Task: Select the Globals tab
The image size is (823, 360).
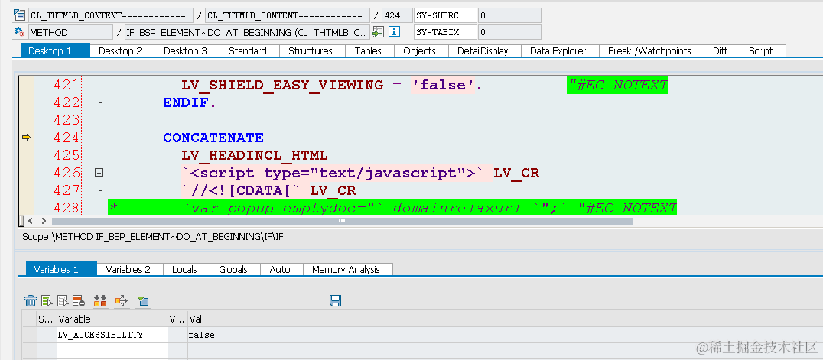Action: point(235,269)
